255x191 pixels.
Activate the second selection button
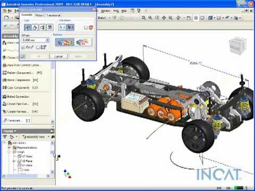pos(70,27)
